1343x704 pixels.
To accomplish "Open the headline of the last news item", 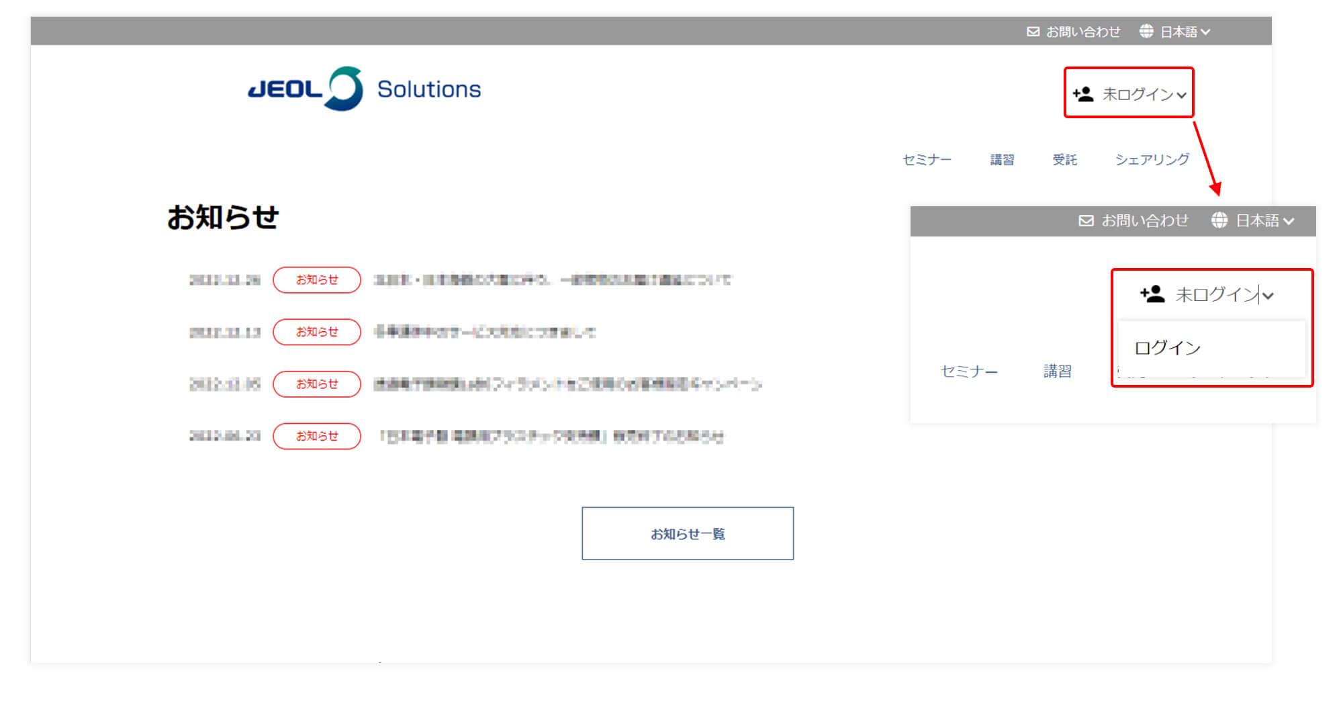I will click(x=551, y=437).
